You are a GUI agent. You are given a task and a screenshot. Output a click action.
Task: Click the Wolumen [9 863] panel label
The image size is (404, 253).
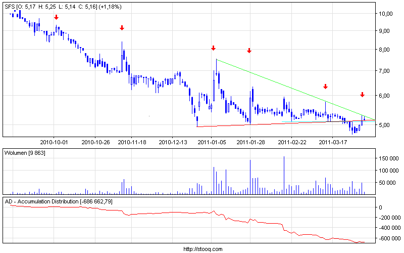[x=25, y=153]
